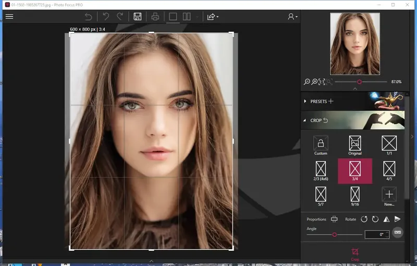417x266 pixels.
Task: Flip the image horizontally
Action: (386, 219)
